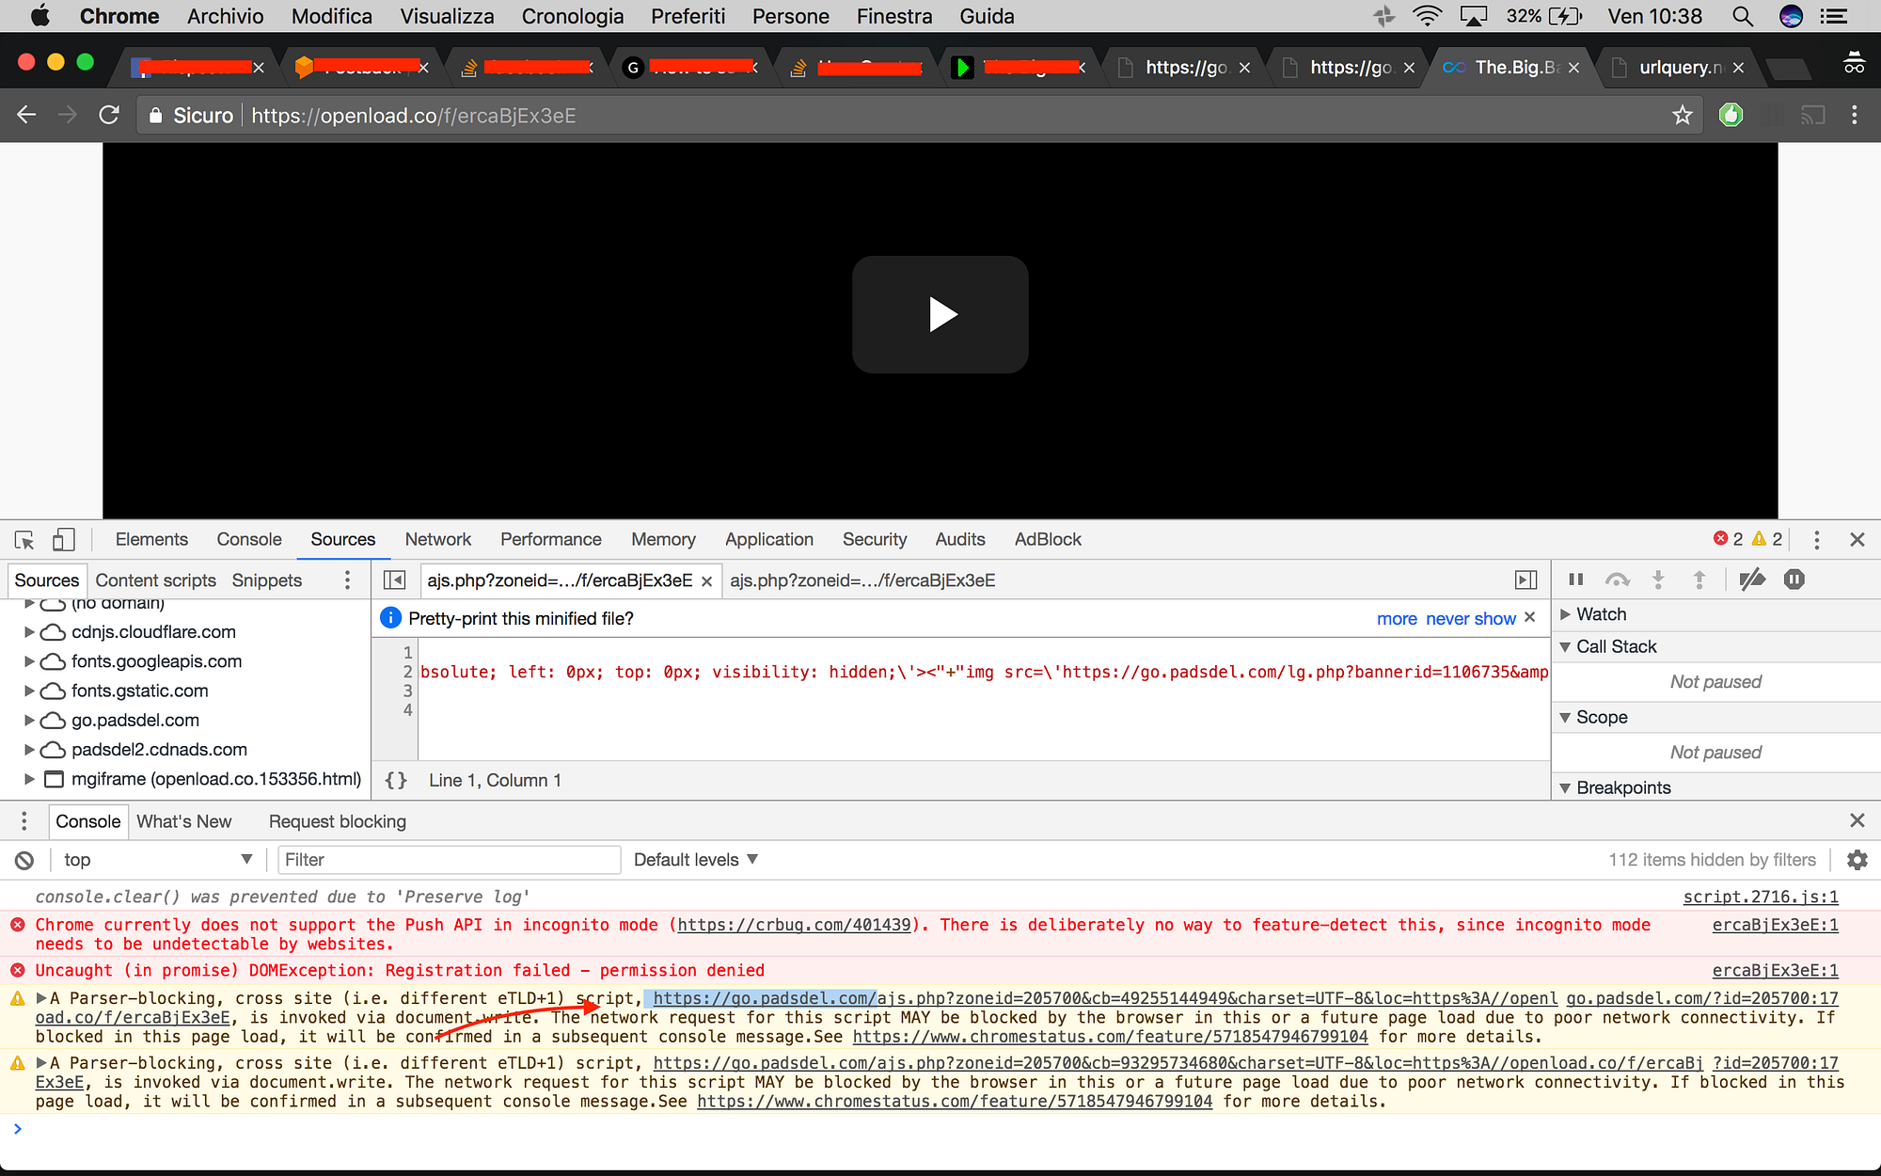Open the Cronologia menu

pos(572,16)
